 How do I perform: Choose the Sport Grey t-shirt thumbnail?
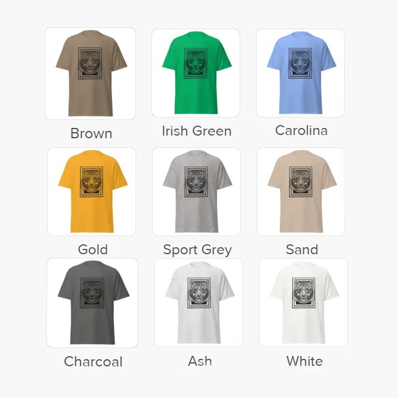196,192
